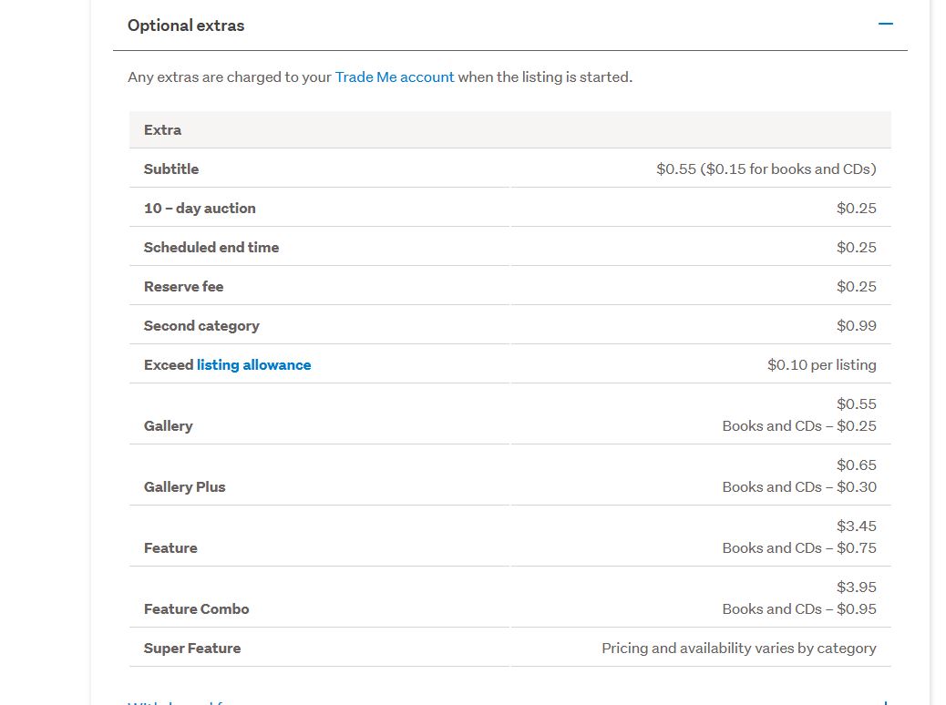Select the Subtitle row label
The image size is (946, 705).
[x=171, y=169]
